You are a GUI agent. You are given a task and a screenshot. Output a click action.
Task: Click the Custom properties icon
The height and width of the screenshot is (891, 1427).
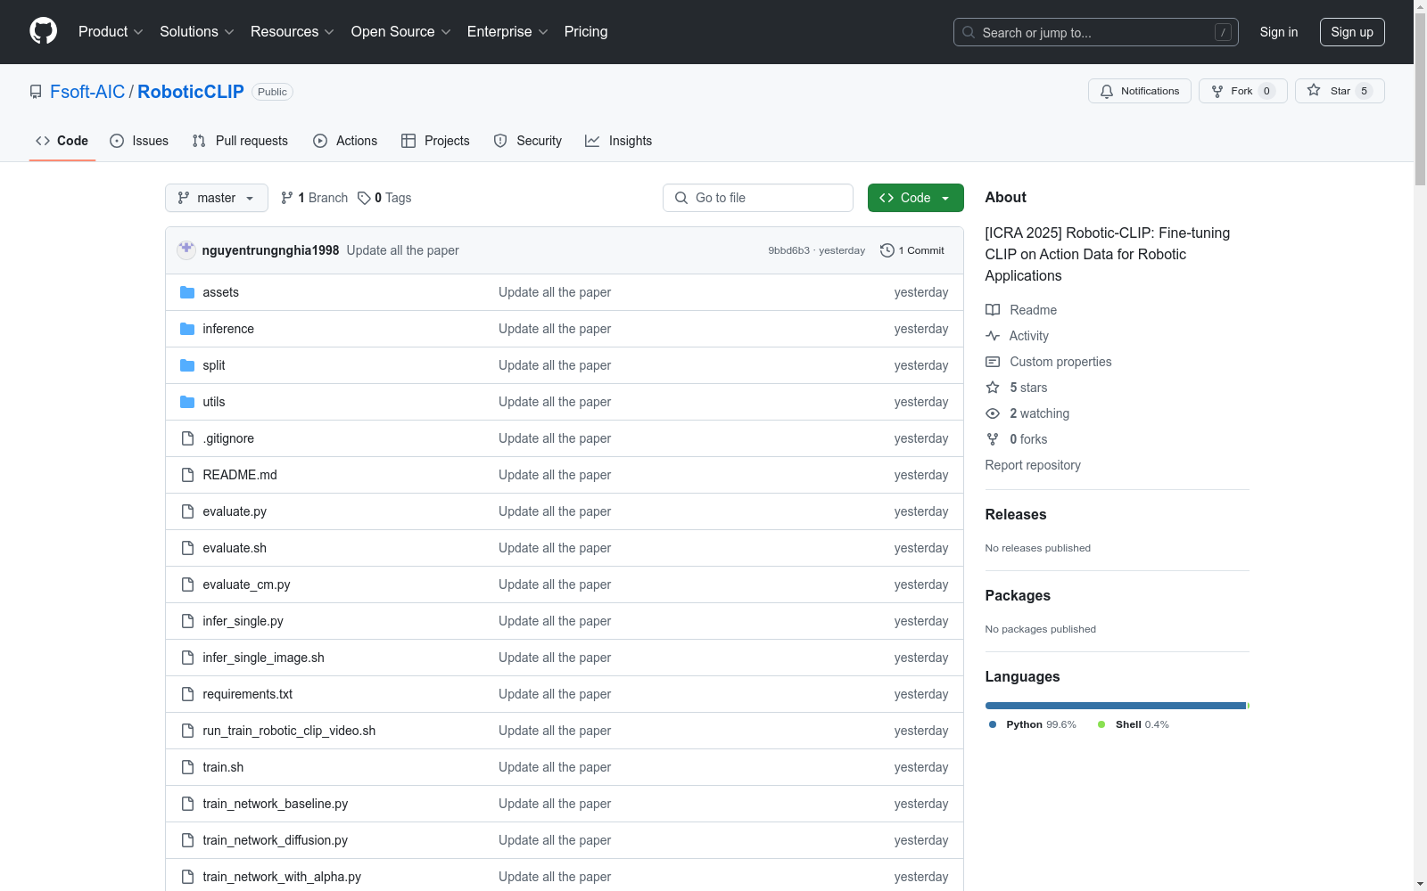993,362
